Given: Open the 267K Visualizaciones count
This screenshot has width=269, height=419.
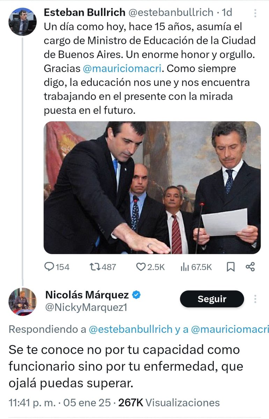Looking at the screenshot, I should [169, 402].
